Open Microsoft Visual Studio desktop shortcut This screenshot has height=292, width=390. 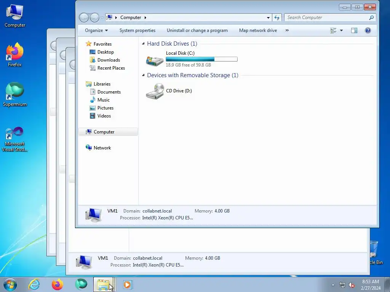point(15,139)
